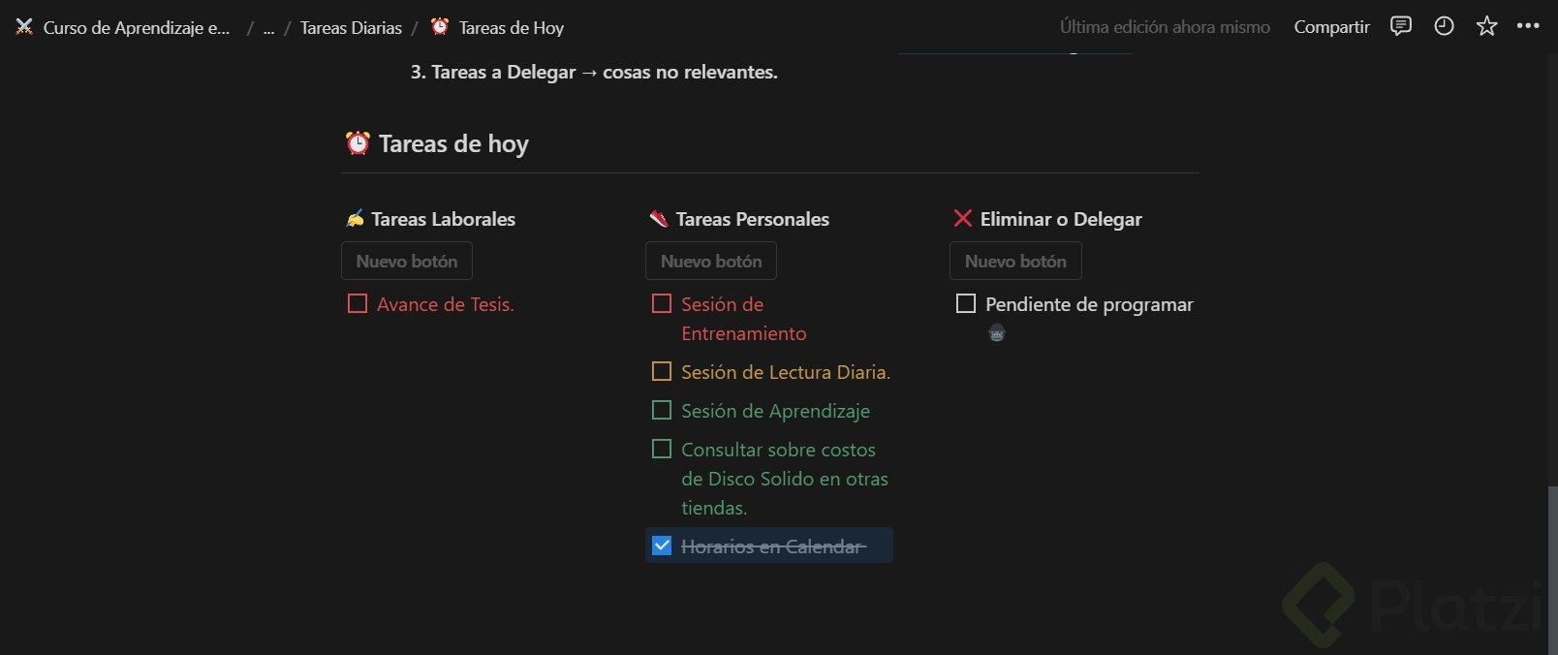Open Curso de Aprendizaje breadcrumb
1558x655 pixels.
click(x=136, y=28)
